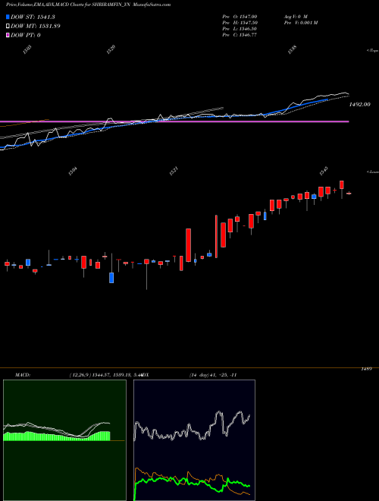Click the 'Pre V: 0.001 M' volume text

(x=300, y=23)
